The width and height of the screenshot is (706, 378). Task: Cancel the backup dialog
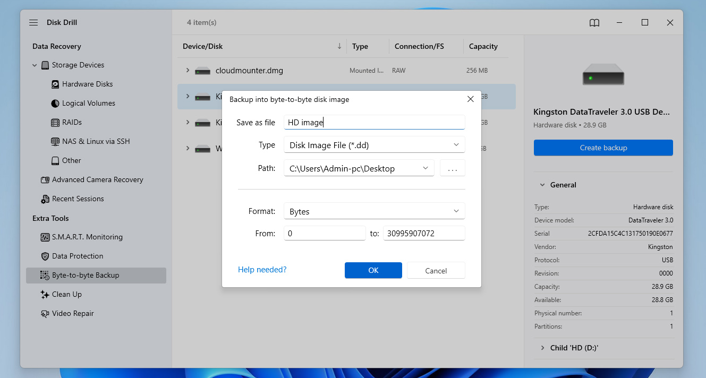click(x=436, y=270)
